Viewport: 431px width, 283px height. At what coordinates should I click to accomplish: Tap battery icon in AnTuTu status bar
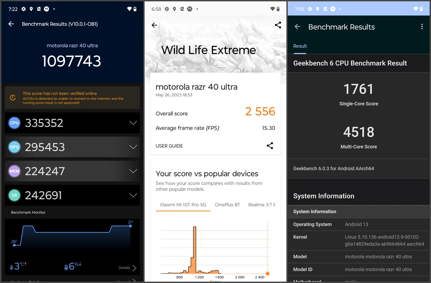tap(135, 9)
